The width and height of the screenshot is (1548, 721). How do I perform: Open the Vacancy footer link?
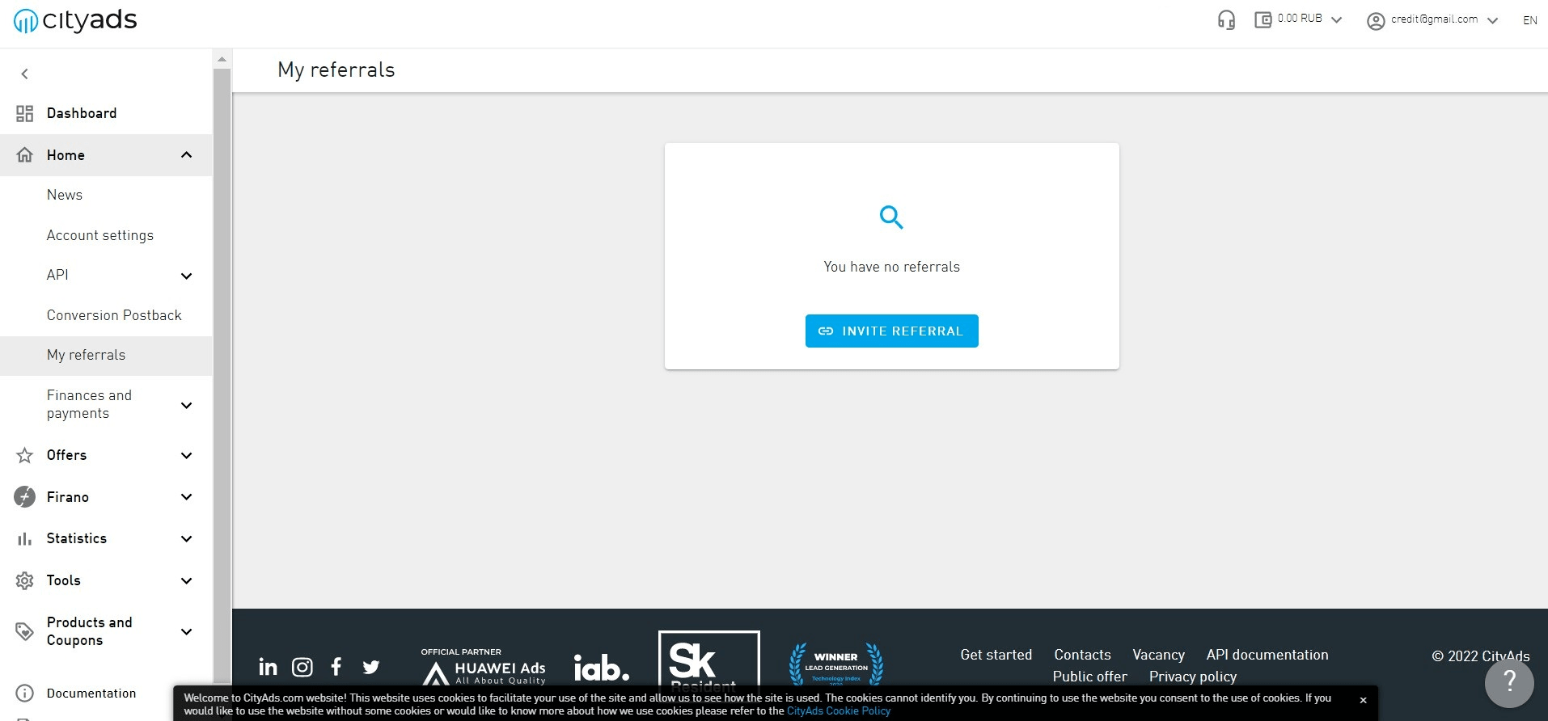(1158, 655)
